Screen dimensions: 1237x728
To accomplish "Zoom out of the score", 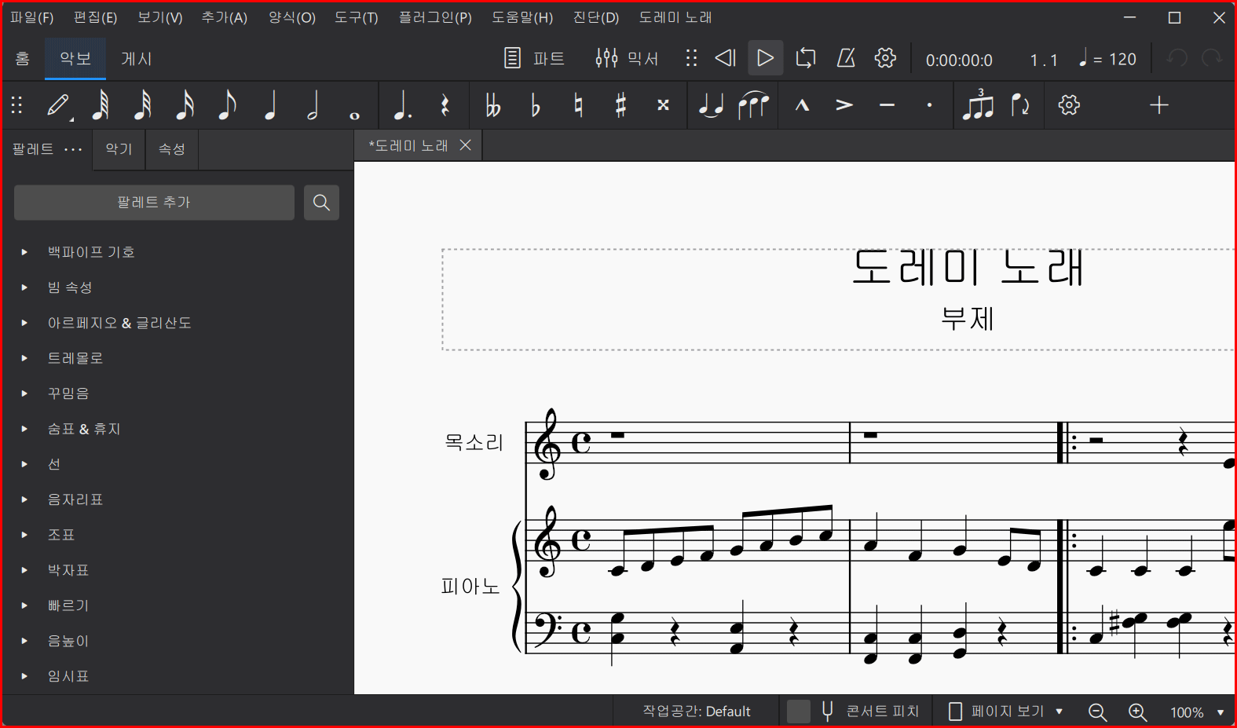I will point(1097,712).
